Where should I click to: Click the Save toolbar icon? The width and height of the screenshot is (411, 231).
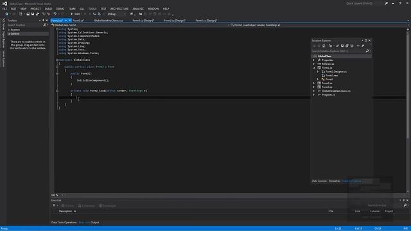click(x=33, y=14)
